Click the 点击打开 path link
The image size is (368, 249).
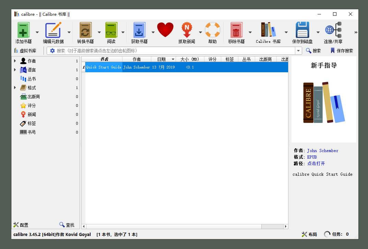click(x=316, y=163)
